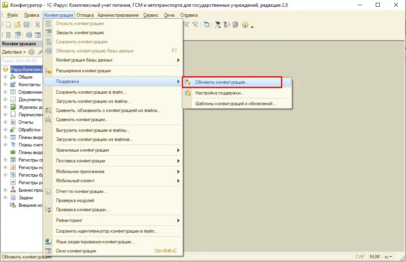Viewport: 406px width, 262px height.
Task: Click the help search magnifier icon
Action: pyautogui.click(x=226, y=25)
